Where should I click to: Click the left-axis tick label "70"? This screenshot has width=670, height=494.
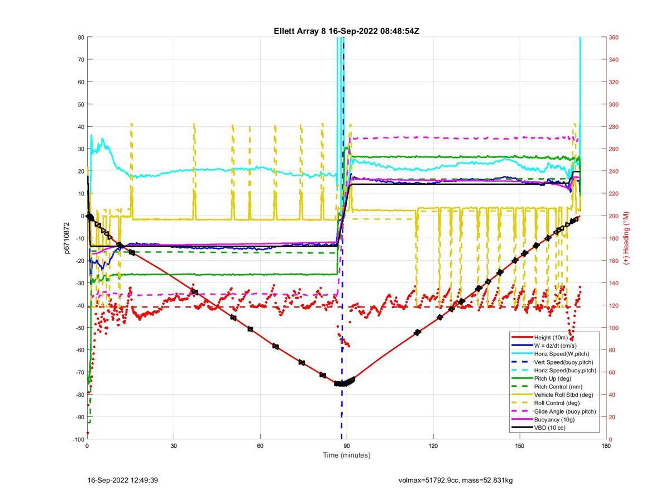(80, 60)
